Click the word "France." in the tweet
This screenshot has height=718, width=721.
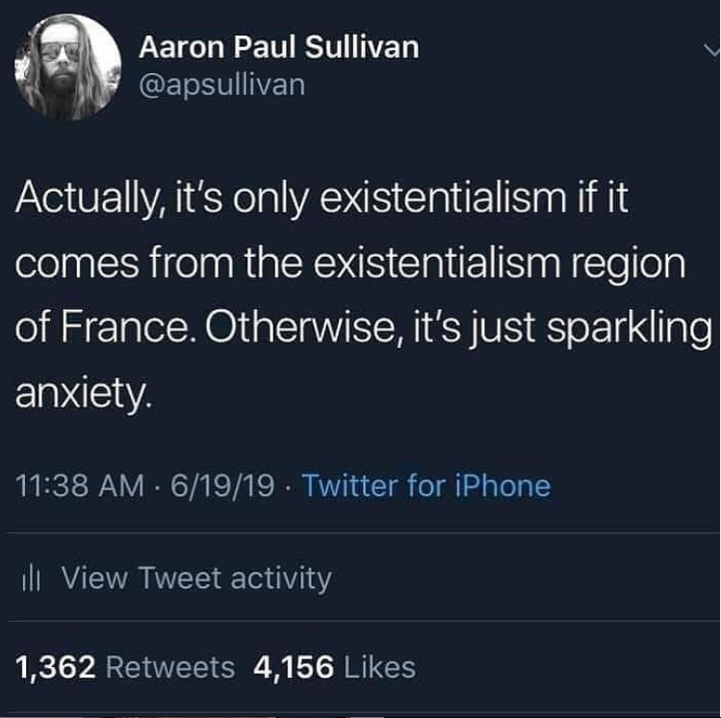124,328
